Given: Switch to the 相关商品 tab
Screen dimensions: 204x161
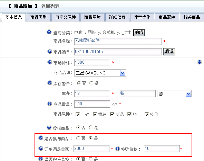Looking at the screenshot, I should 192,17.
